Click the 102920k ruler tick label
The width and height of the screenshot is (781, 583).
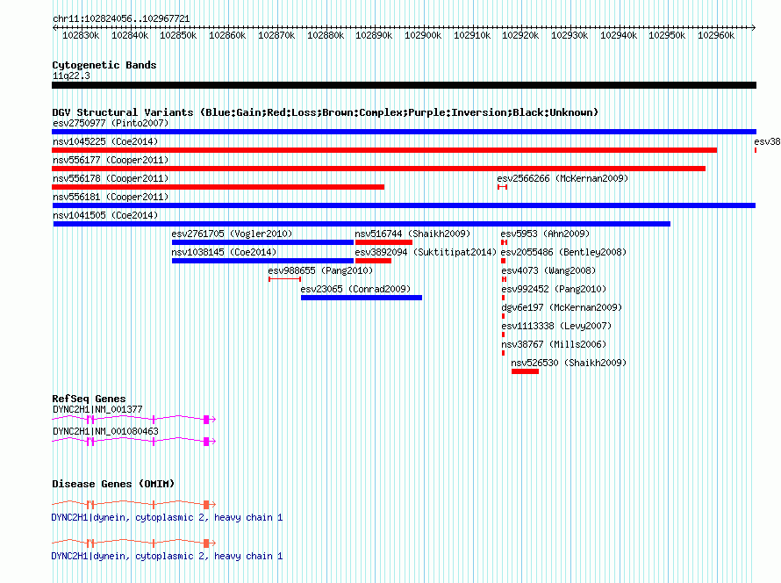click(x=520, y=36)
